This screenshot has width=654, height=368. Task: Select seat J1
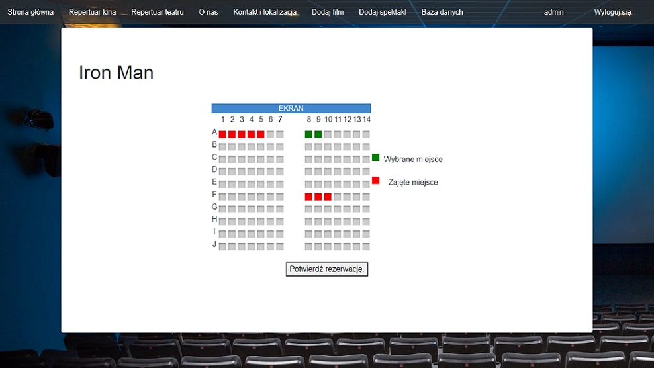pos(222,247)
